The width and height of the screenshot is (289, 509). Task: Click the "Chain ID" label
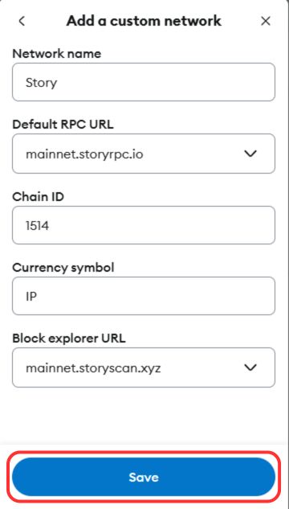point(39,196)
